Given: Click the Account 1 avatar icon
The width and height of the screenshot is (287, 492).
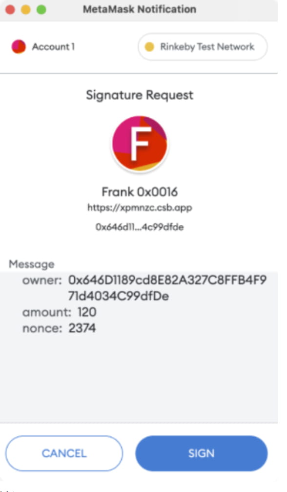Looking at the screenshot, I should 19,47.
